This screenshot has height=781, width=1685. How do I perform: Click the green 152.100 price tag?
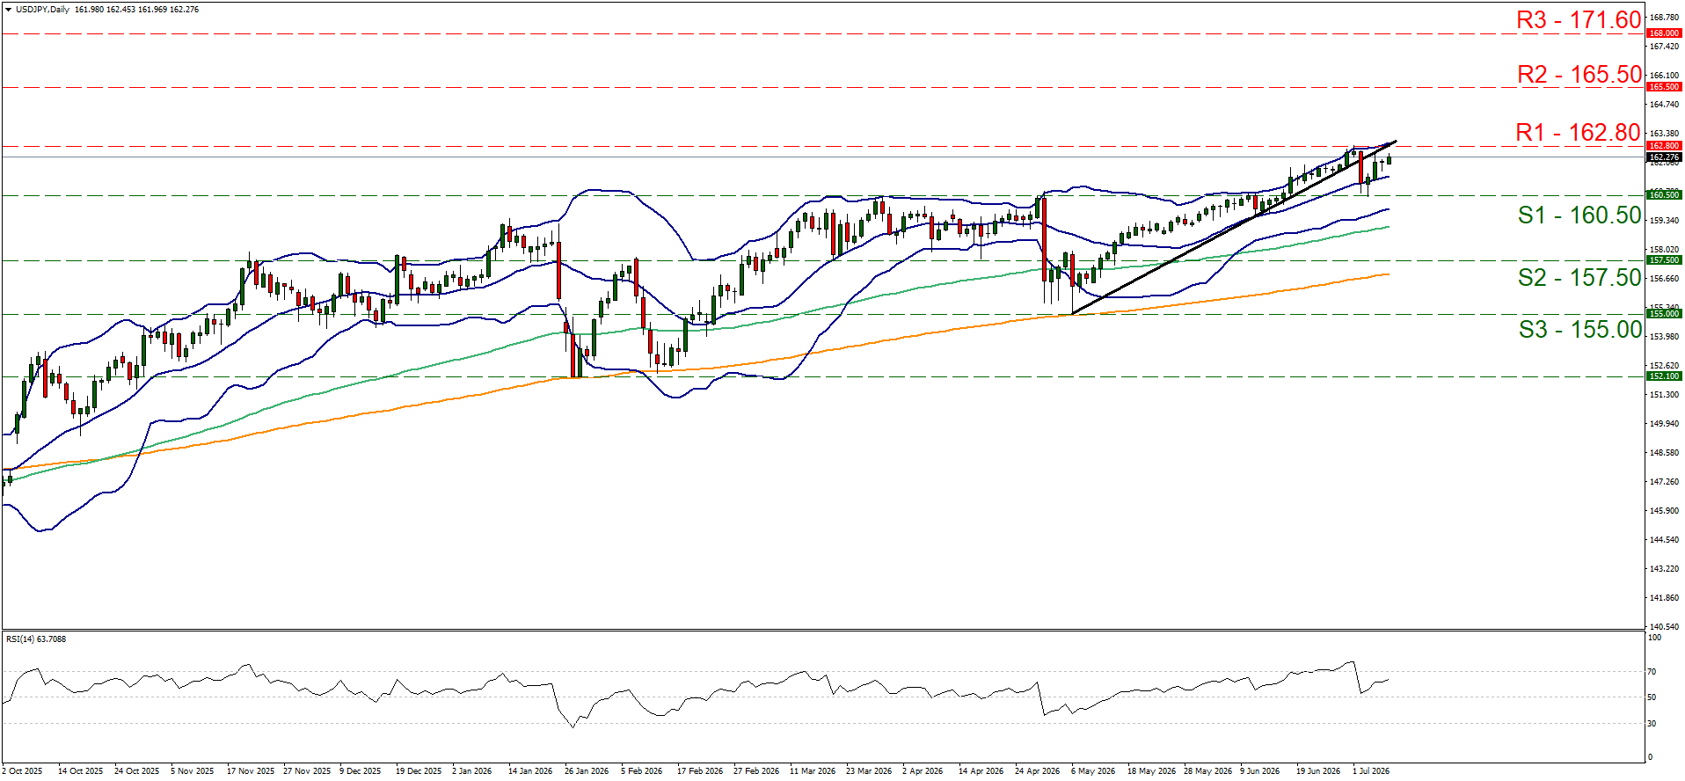(1664, 376)
